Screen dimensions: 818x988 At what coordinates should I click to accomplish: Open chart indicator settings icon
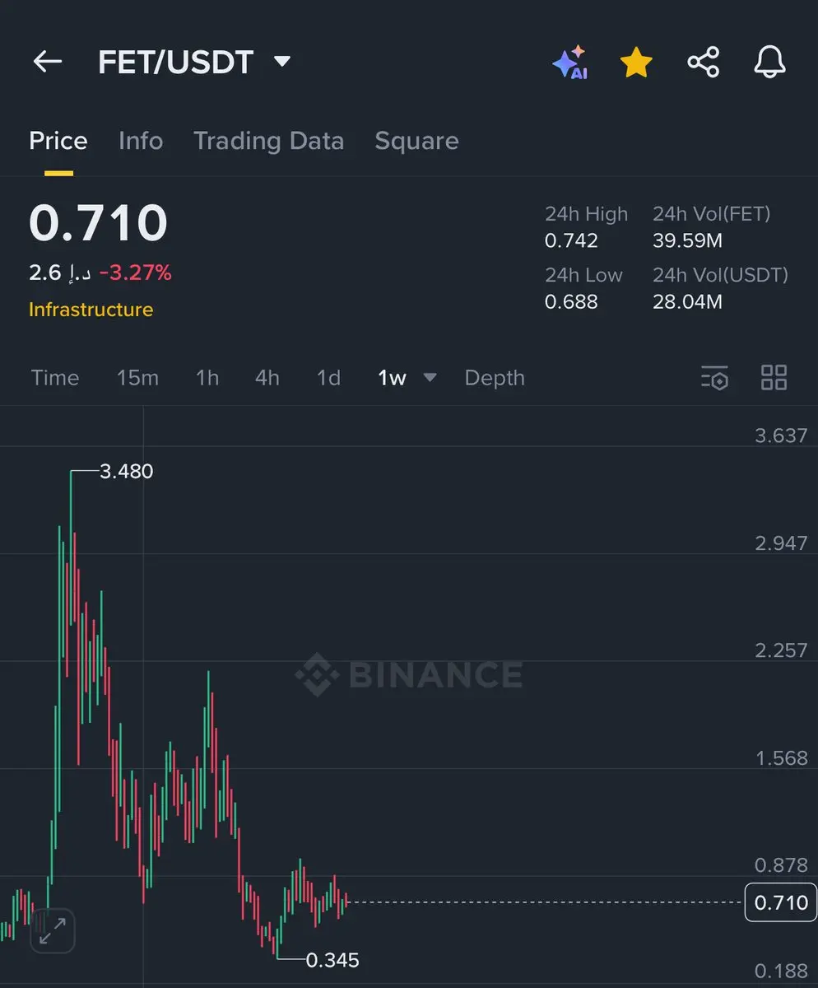pos(714,378)
